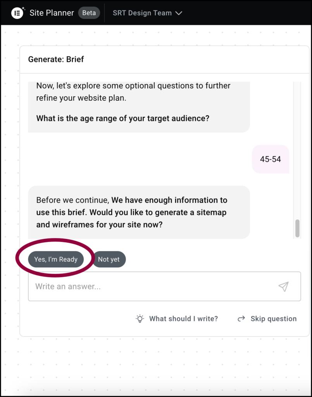This screenshot has width=312, height=397.
Task: Select the Not yet reply option
Action: 109,259
